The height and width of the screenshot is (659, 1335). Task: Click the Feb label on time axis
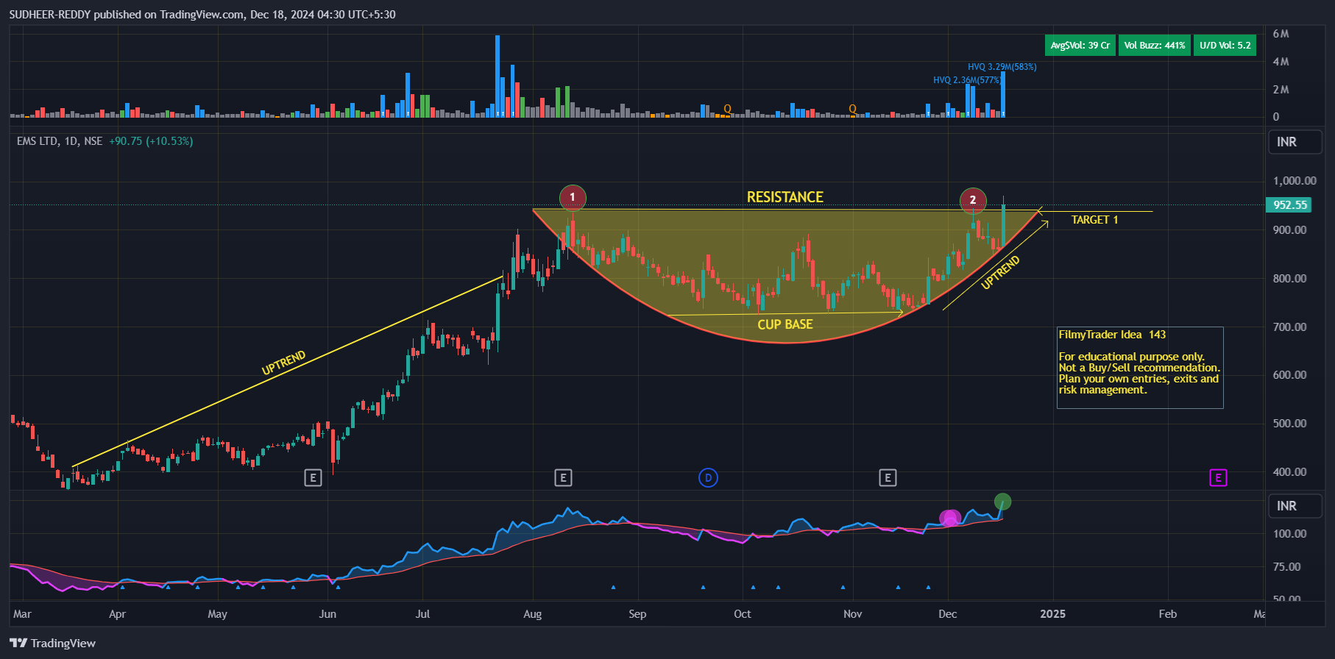coord(1168,614)
